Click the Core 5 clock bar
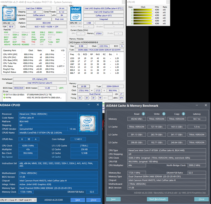211x204 pixels. point(143,23)
